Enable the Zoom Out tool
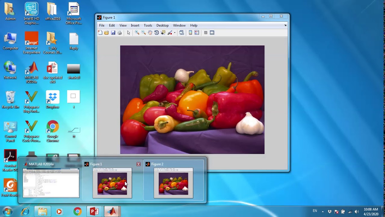The height and width of the screenshot is (217, 385). [143, 33]
